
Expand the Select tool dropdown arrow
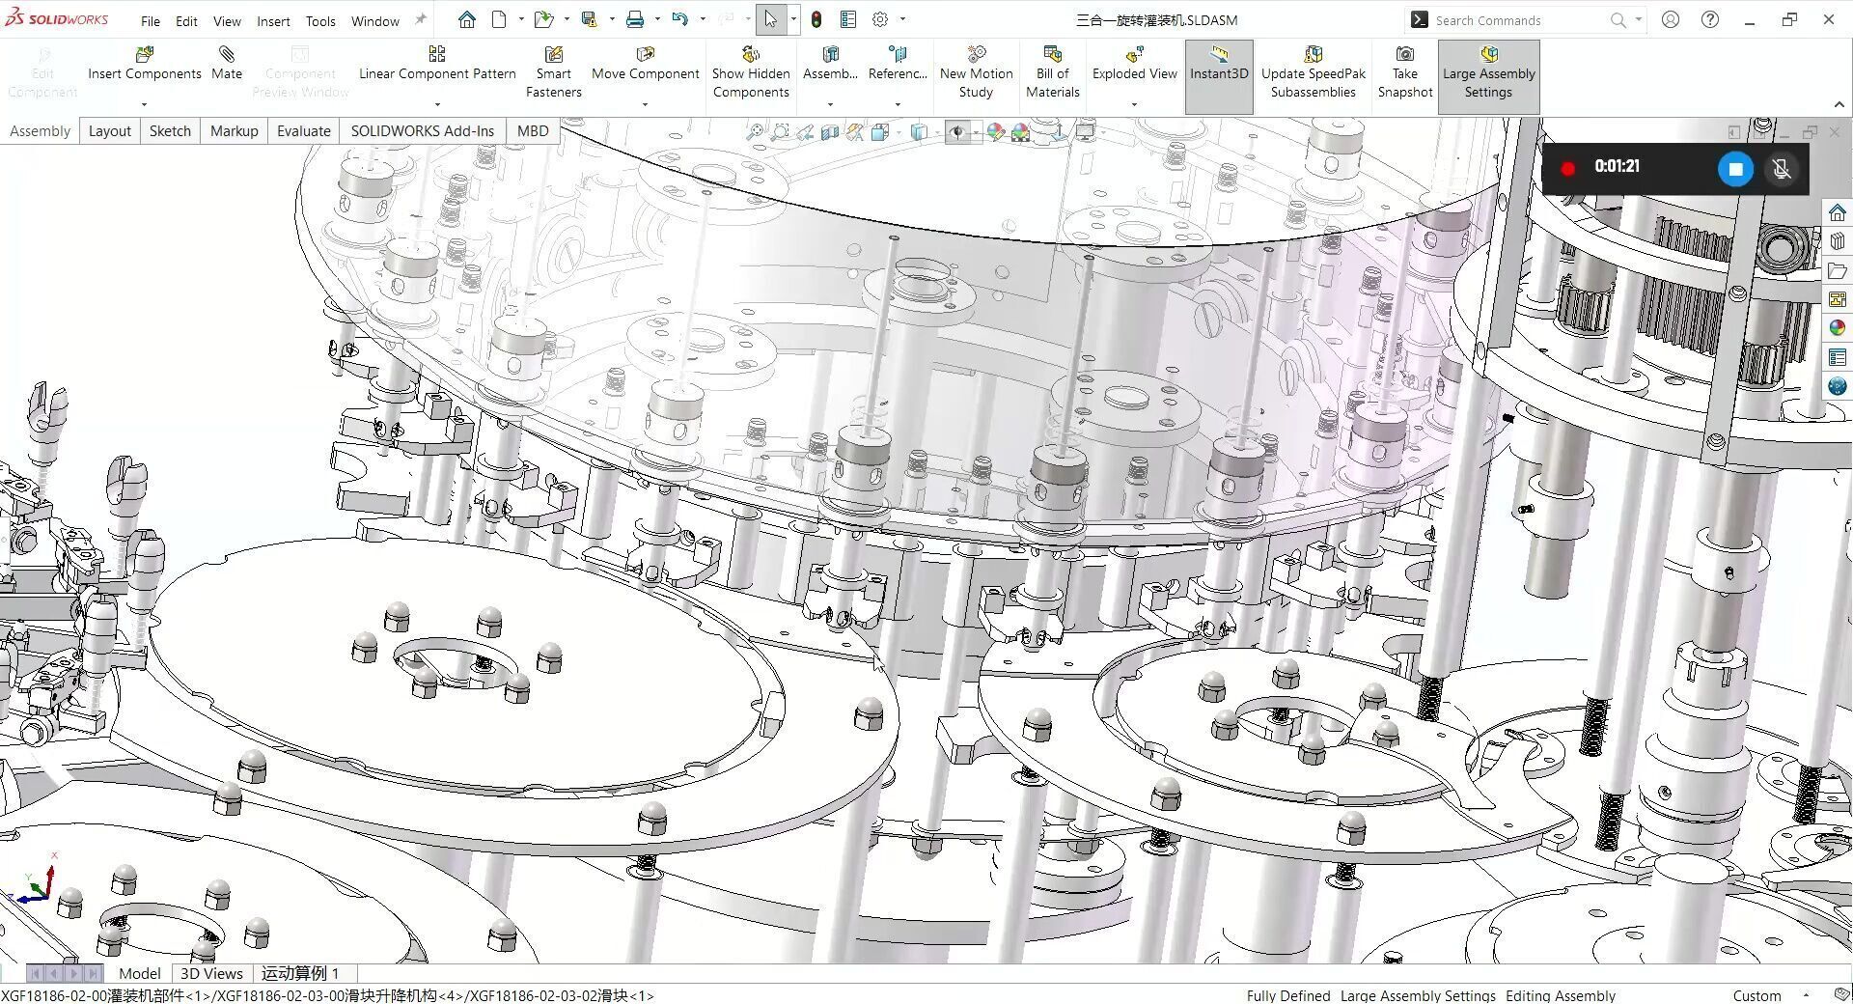pyautogui.click(x=793, y=19)
